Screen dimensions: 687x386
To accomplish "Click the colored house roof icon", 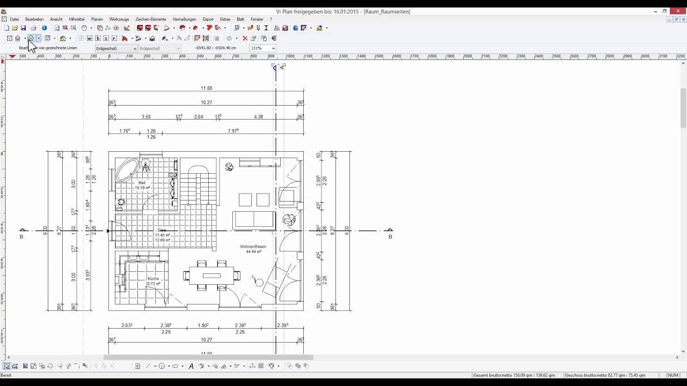I will click(x=63, y=38).
